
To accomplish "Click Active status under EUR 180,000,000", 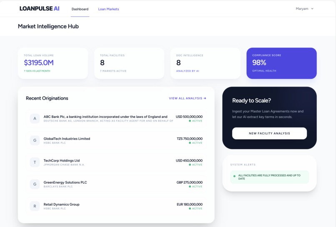I will click(196, 209).
